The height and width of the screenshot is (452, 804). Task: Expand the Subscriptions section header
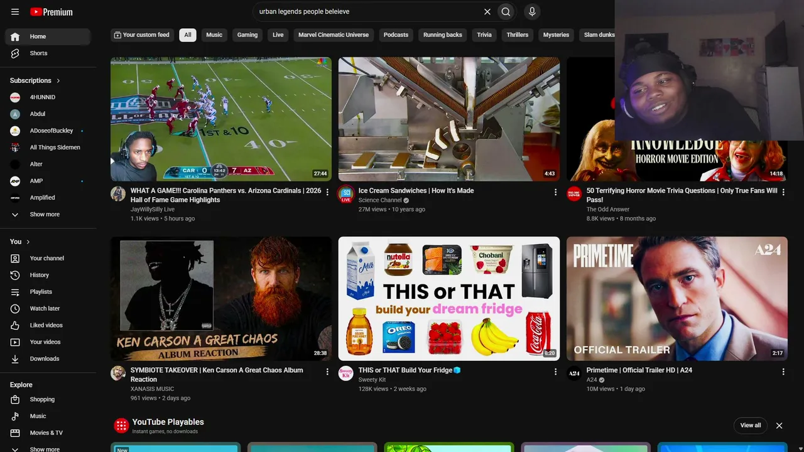(35, 80)
